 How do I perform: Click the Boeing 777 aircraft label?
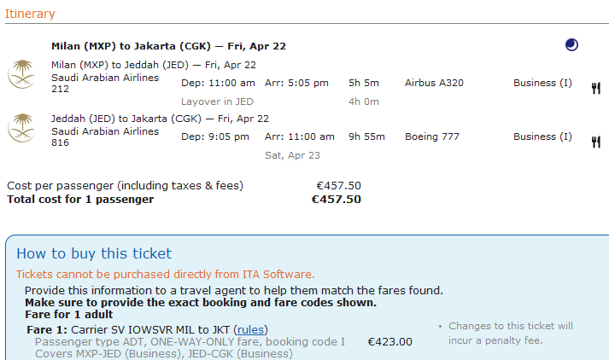pyautogui.click(x=433, y=136)
